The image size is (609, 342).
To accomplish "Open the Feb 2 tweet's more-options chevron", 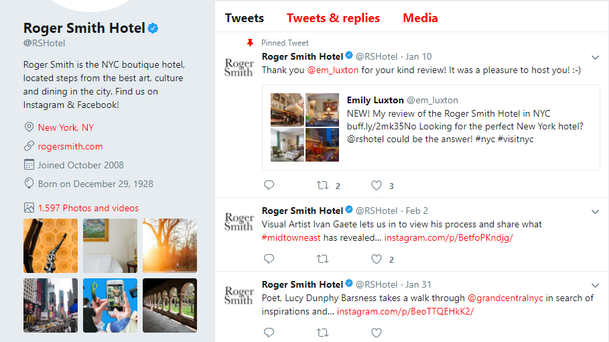I will (x=595, y=211).
